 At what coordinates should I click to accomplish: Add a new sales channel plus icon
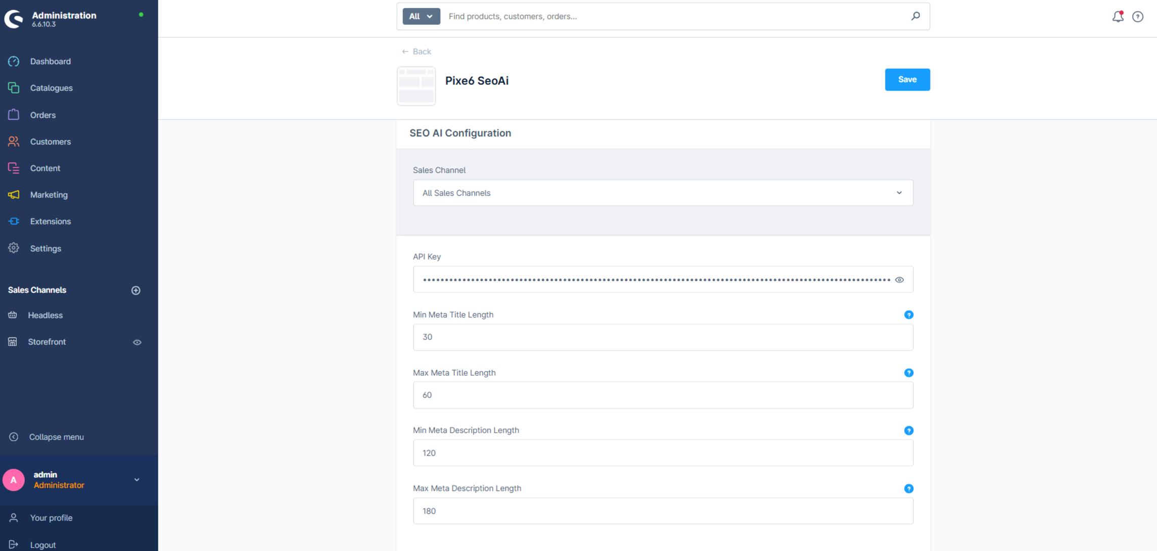click(x=136, y=290)
